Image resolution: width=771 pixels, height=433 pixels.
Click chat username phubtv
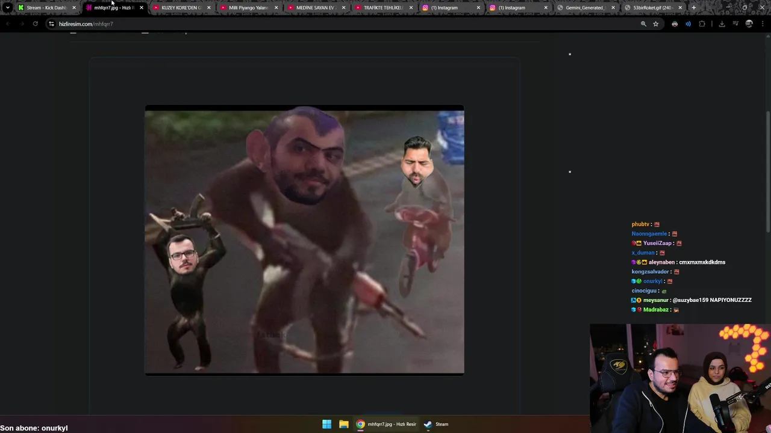[x=640, y=224]
